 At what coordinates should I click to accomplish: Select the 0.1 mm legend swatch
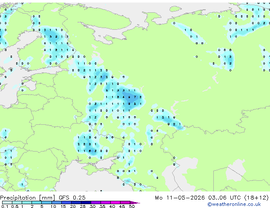click(x=7, y=202)
